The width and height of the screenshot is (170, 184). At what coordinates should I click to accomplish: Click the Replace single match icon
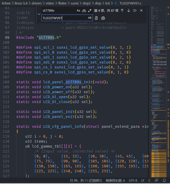(96, 18)
